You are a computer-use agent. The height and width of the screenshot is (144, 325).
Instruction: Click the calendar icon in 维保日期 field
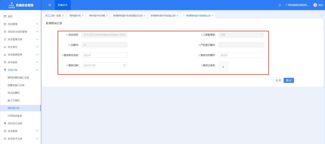[x=124, y=65]
